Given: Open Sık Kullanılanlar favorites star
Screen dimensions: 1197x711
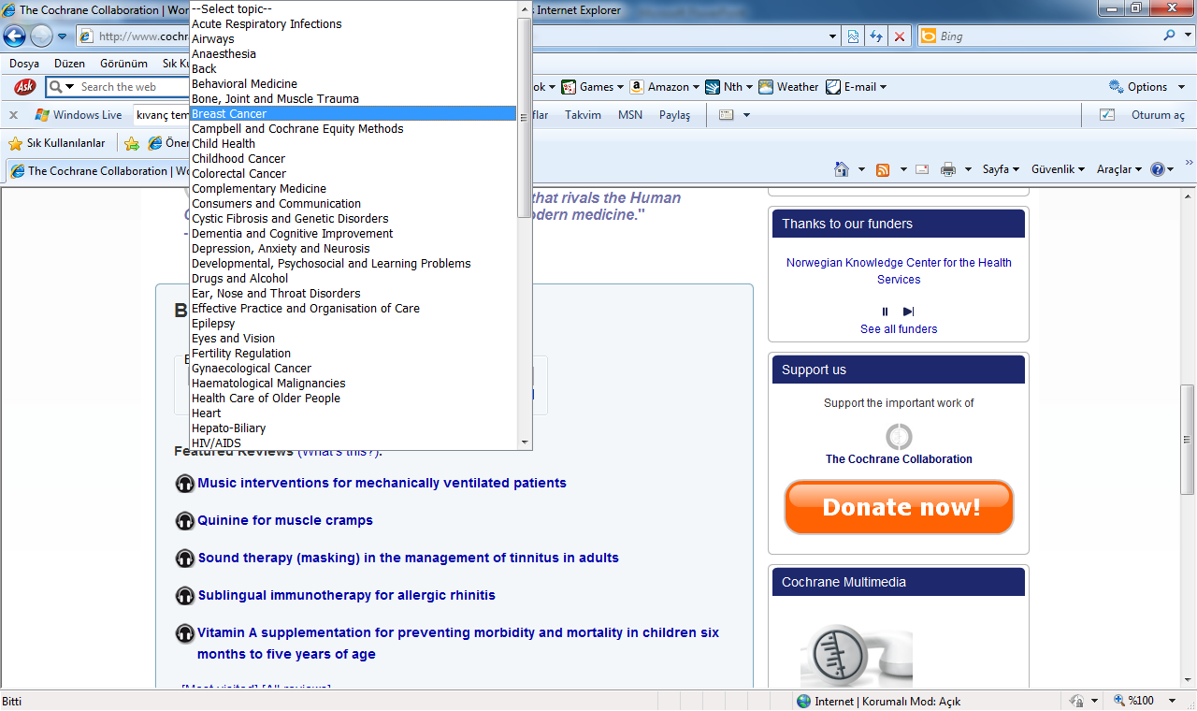Looking at the screenshot, I should pyautogui.click(x=56, y=143).
